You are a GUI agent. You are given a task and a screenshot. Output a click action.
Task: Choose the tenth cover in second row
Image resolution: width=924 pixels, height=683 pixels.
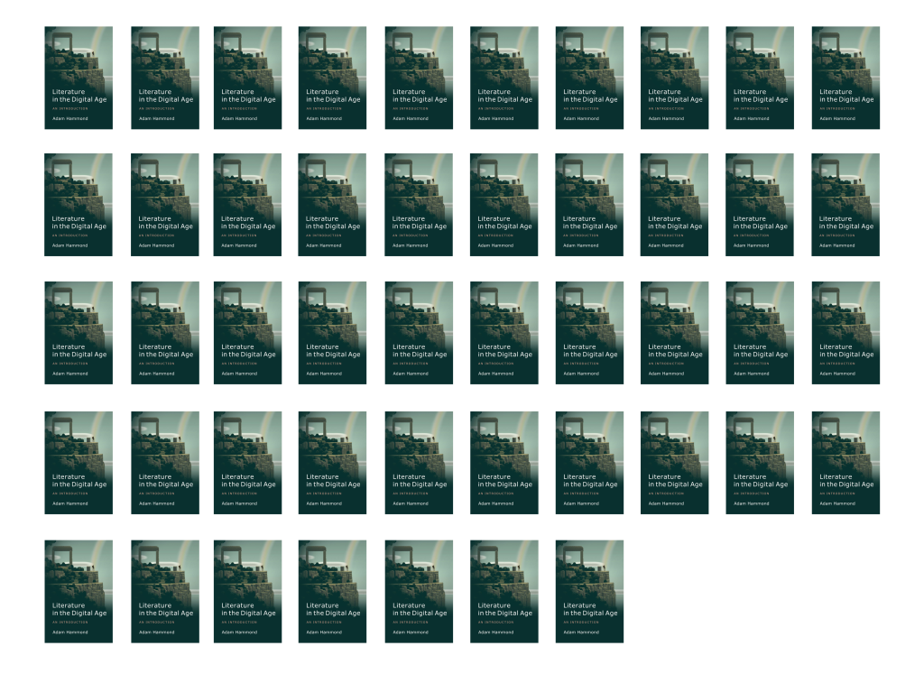pyautogui.click(x=845, y=205)
